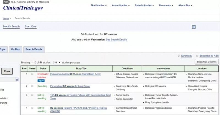Click the Modify Search link
The width and height of the screenshot is (220, 115).
point(11,26)
